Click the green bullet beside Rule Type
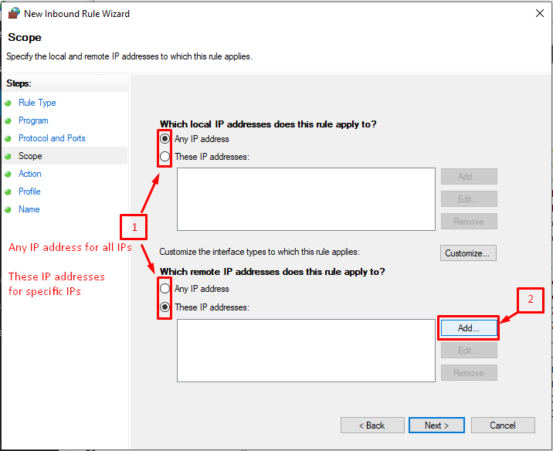The image size is (553, 451). [x=8, y=103]
